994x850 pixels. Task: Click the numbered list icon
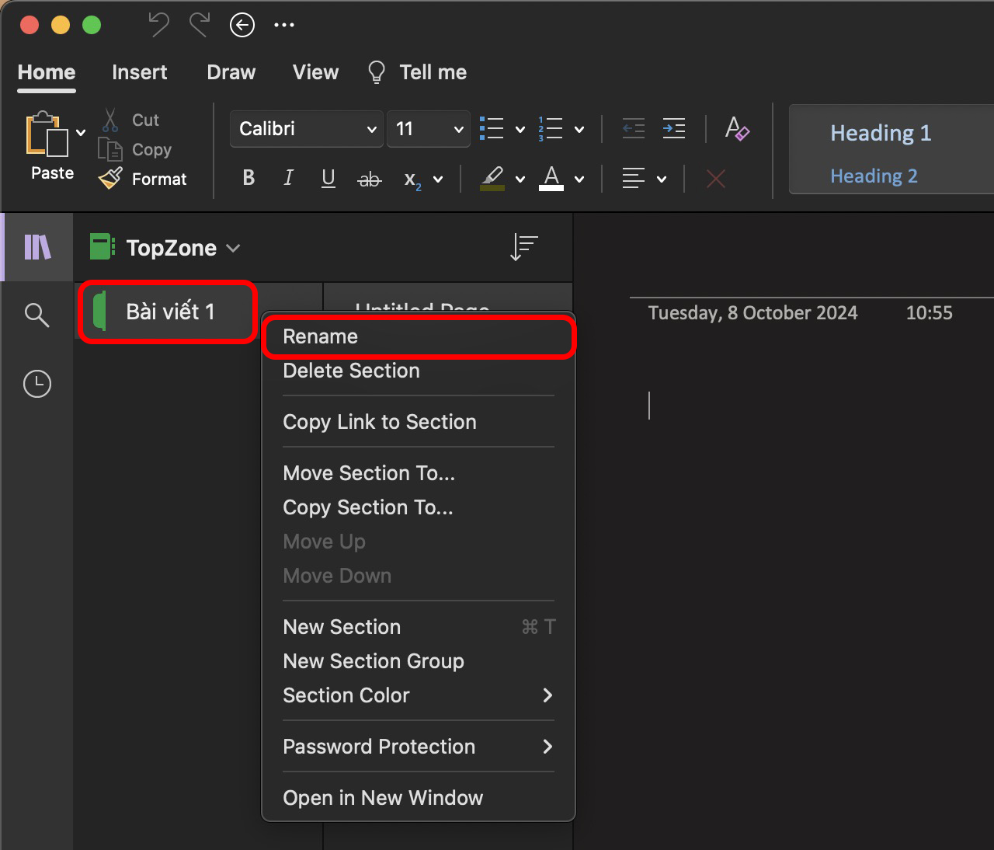pos(551,128)
